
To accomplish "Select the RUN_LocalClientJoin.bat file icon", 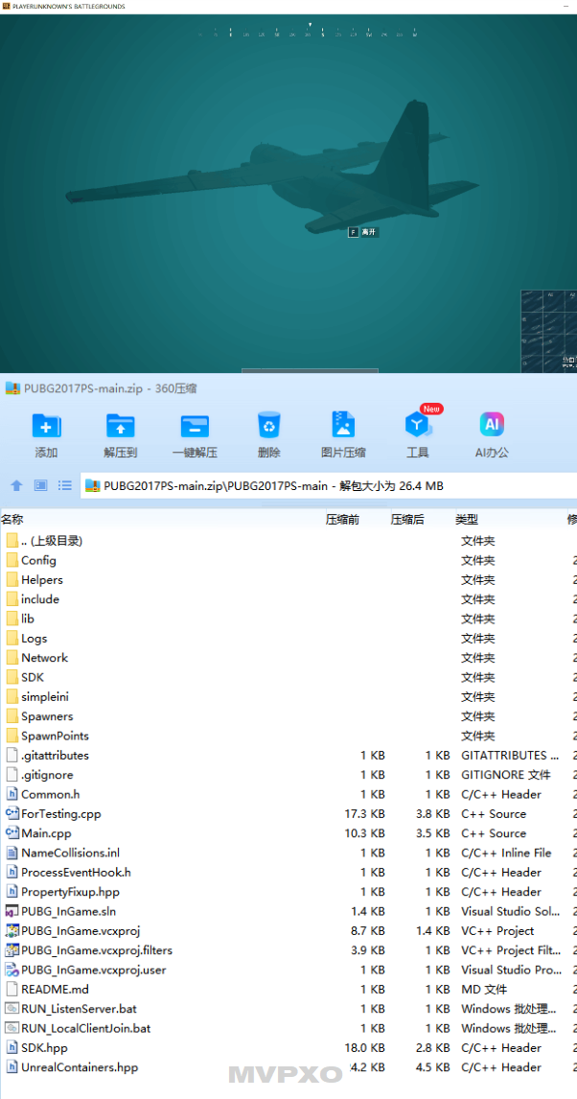I will point(12,1028).
